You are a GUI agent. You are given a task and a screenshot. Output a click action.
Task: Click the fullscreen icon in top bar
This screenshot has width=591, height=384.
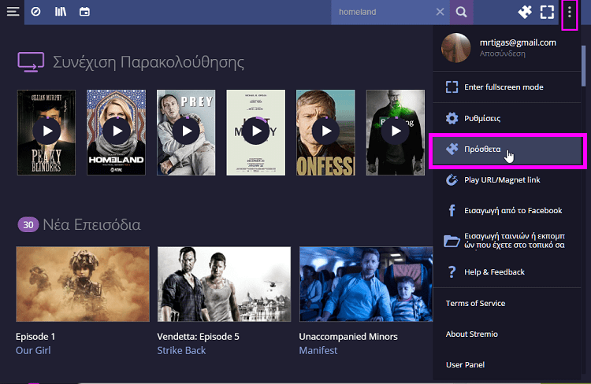(x=547, y=12)
